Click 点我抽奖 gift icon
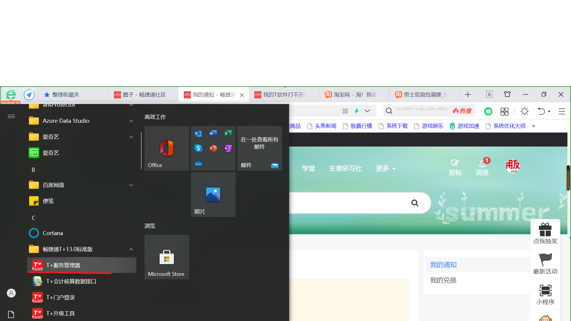This screenshot has width=571, height=321. pos(545,234)
